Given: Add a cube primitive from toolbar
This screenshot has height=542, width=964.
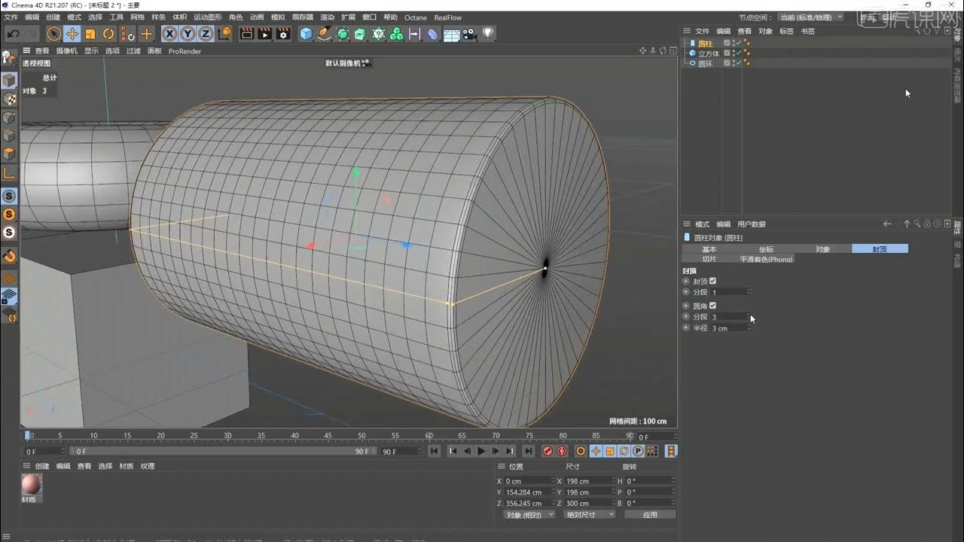Looking at the screenshot, I should (306, 34).
